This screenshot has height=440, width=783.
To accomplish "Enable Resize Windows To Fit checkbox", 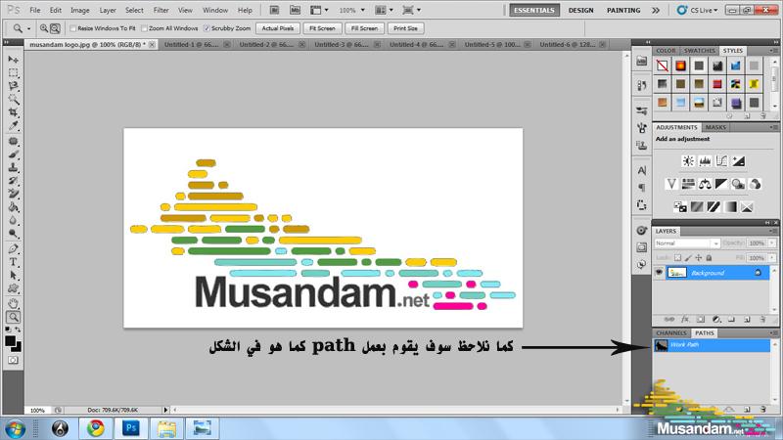I will tap(72, 28).
